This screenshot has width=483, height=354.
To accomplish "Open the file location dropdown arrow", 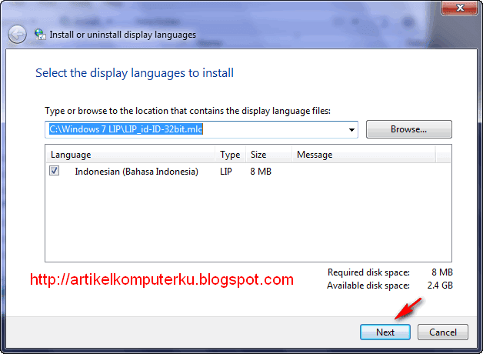I will (351, 130).
